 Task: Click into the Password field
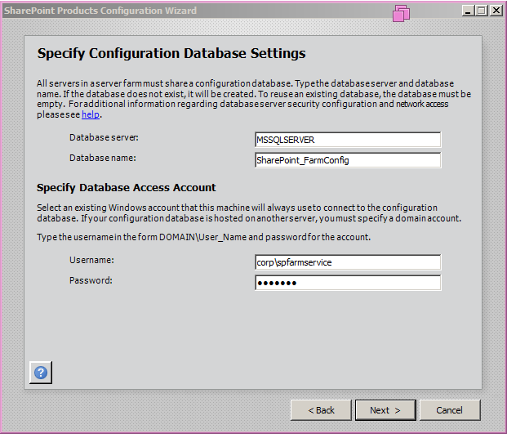tap(348, 283)
